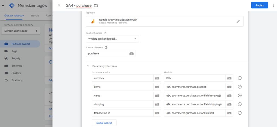Click the shipping parameter name field

point(123,104)
